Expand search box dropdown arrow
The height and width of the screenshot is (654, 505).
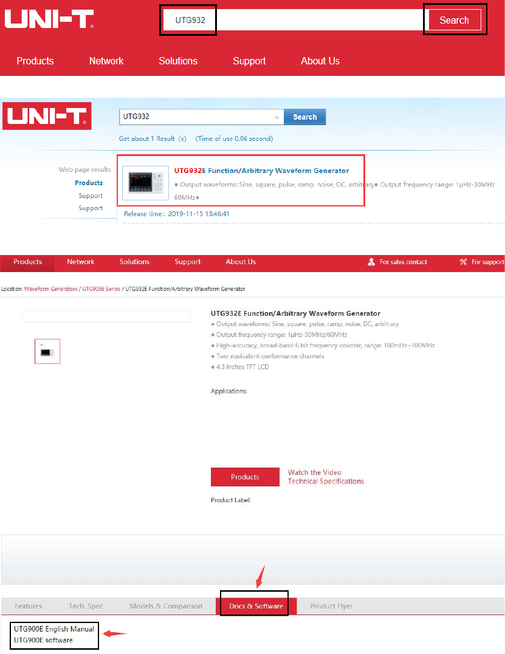tap(277, 118)
